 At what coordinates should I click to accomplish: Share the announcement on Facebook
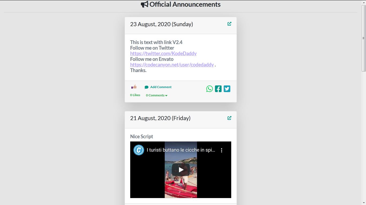(218, 88)
